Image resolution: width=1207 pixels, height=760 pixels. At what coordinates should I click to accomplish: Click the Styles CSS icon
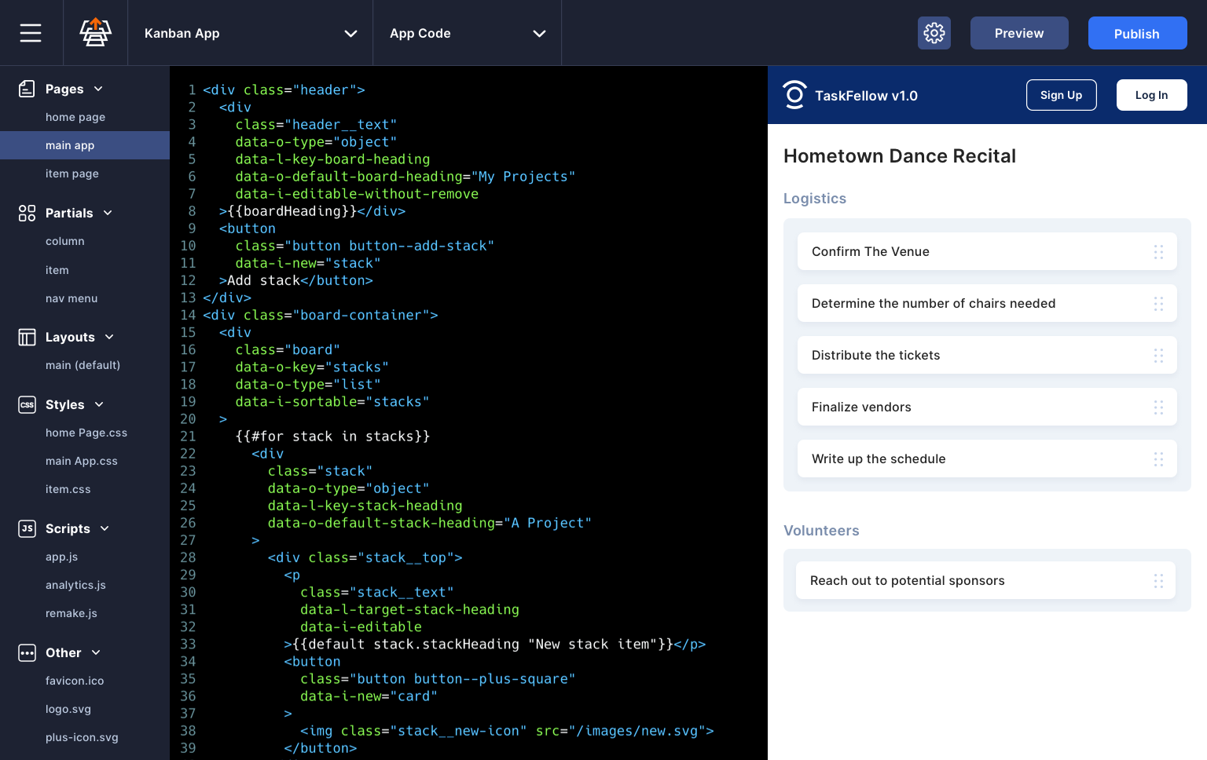27,404
